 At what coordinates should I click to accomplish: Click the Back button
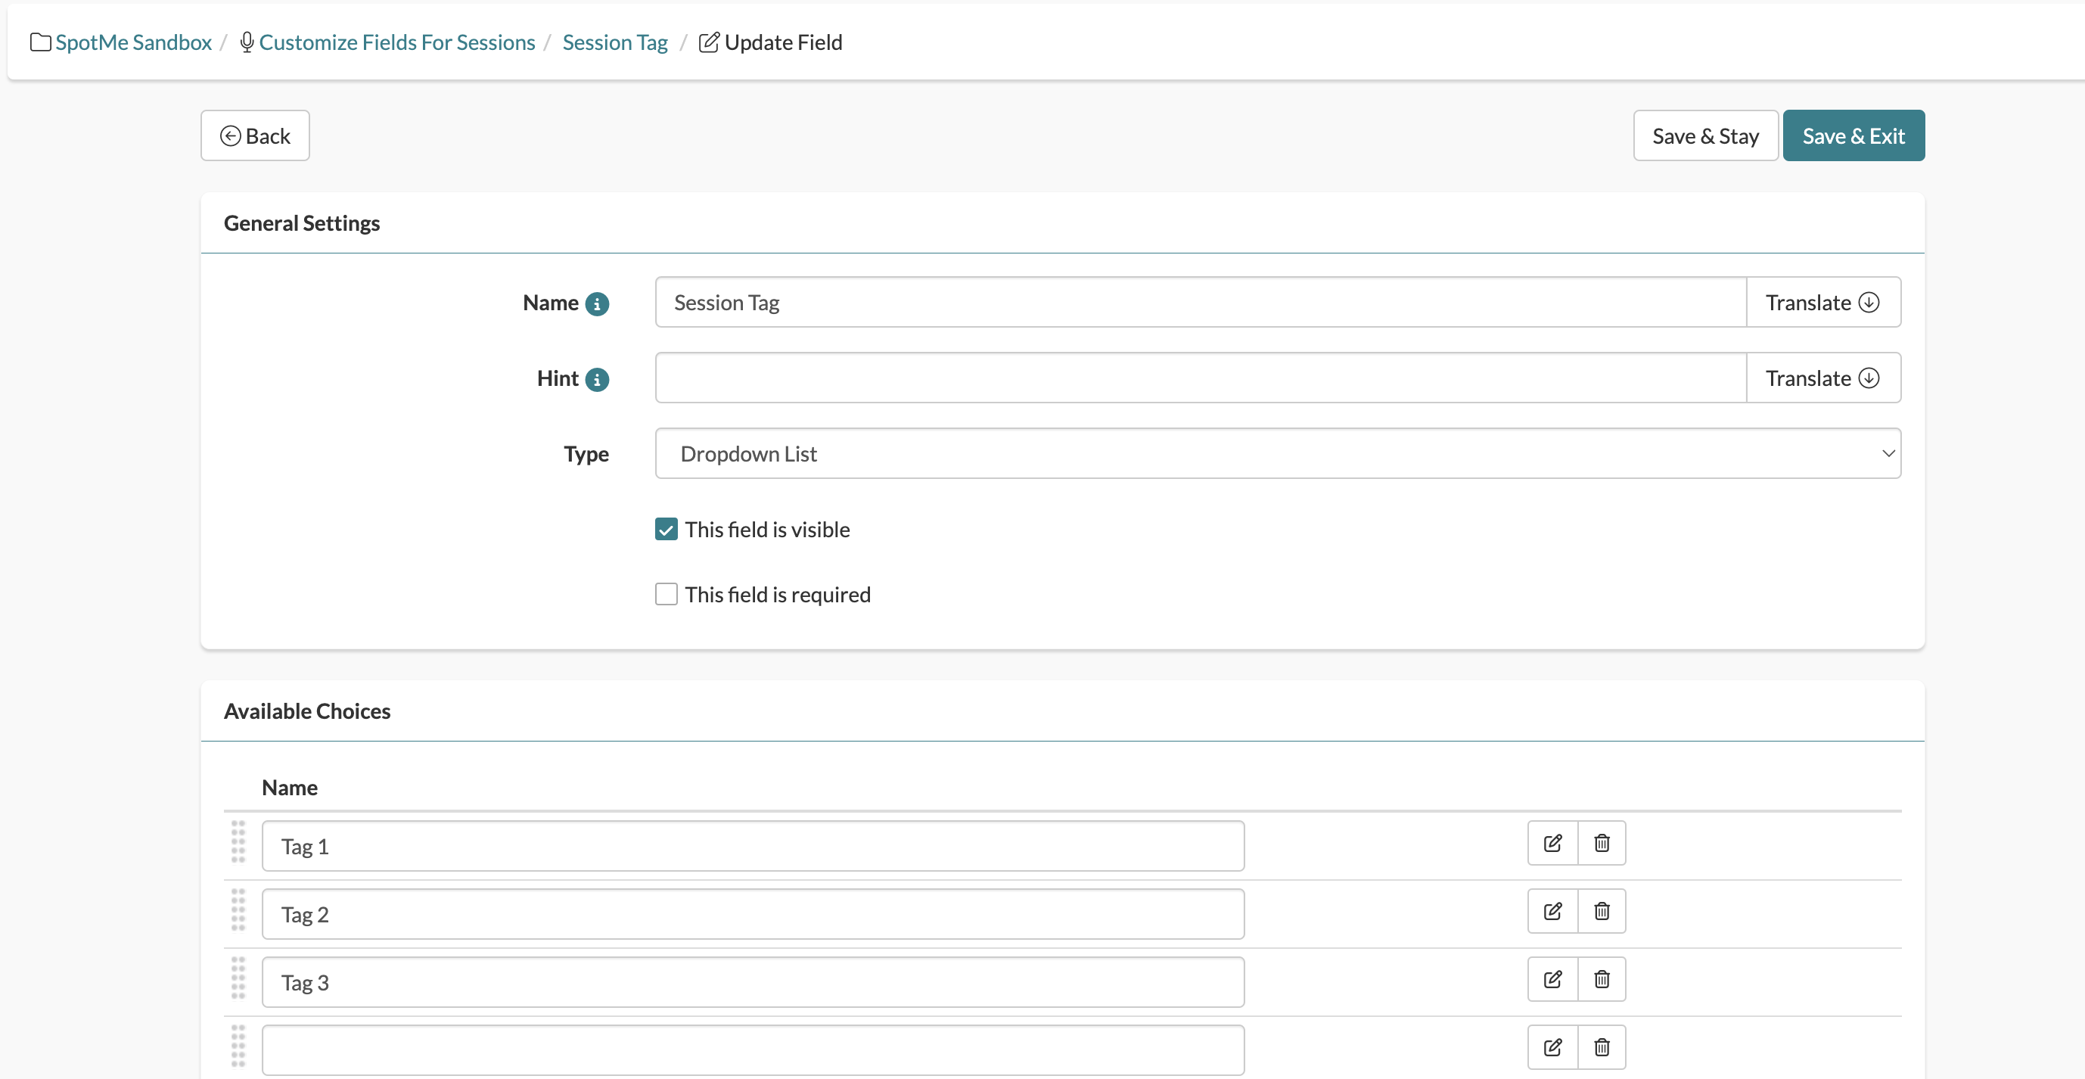(254, 135)
